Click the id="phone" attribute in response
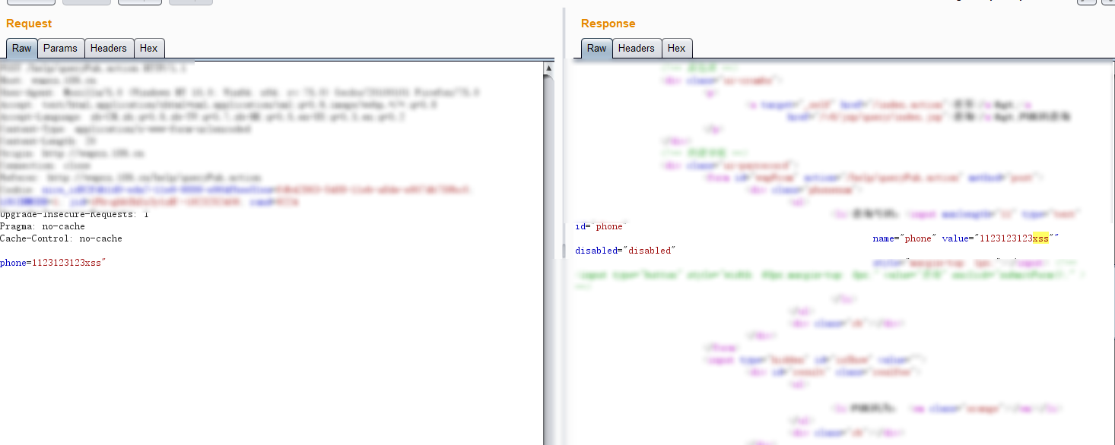 (x=599, y=226)
